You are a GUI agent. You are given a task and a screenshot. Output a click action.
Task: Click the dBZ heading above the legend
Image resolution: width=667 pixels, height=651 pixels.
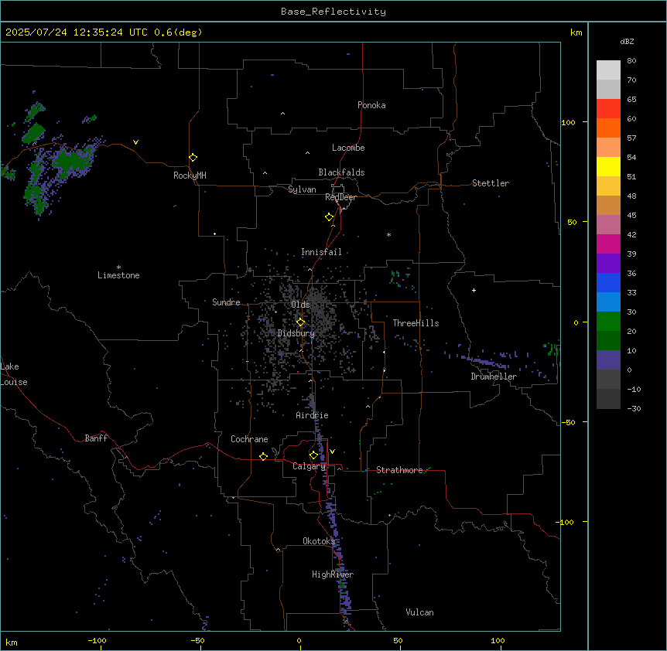point(627,41)
